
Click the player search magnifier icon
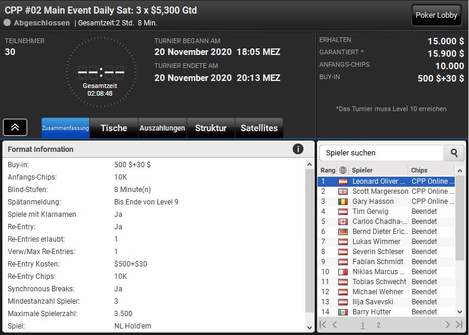point(454,153)
